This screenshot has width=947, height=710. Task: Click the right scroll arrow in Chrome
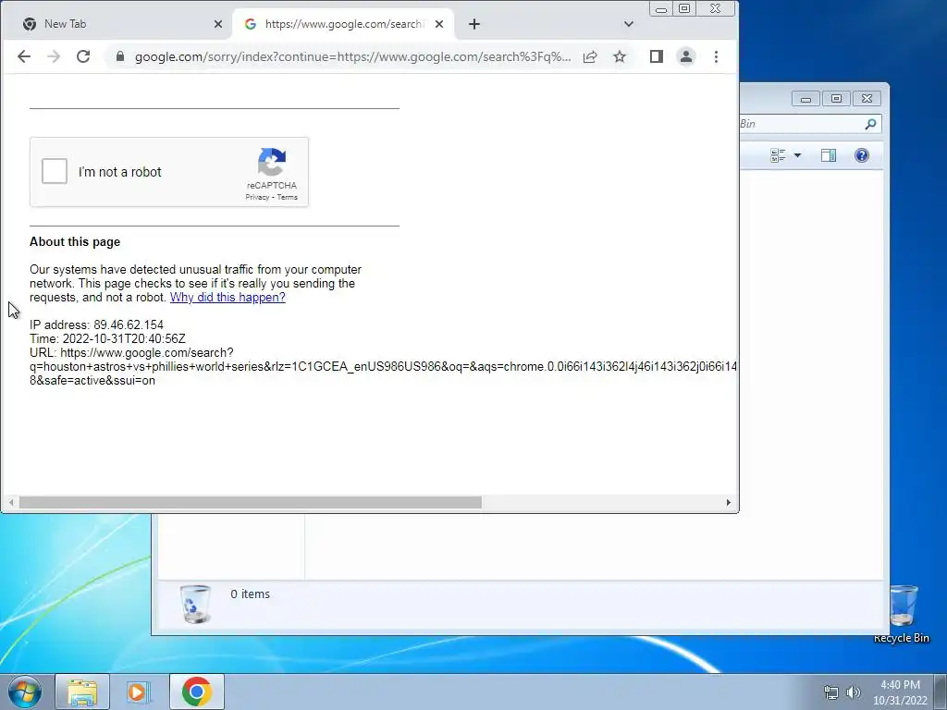coord(729,502)
